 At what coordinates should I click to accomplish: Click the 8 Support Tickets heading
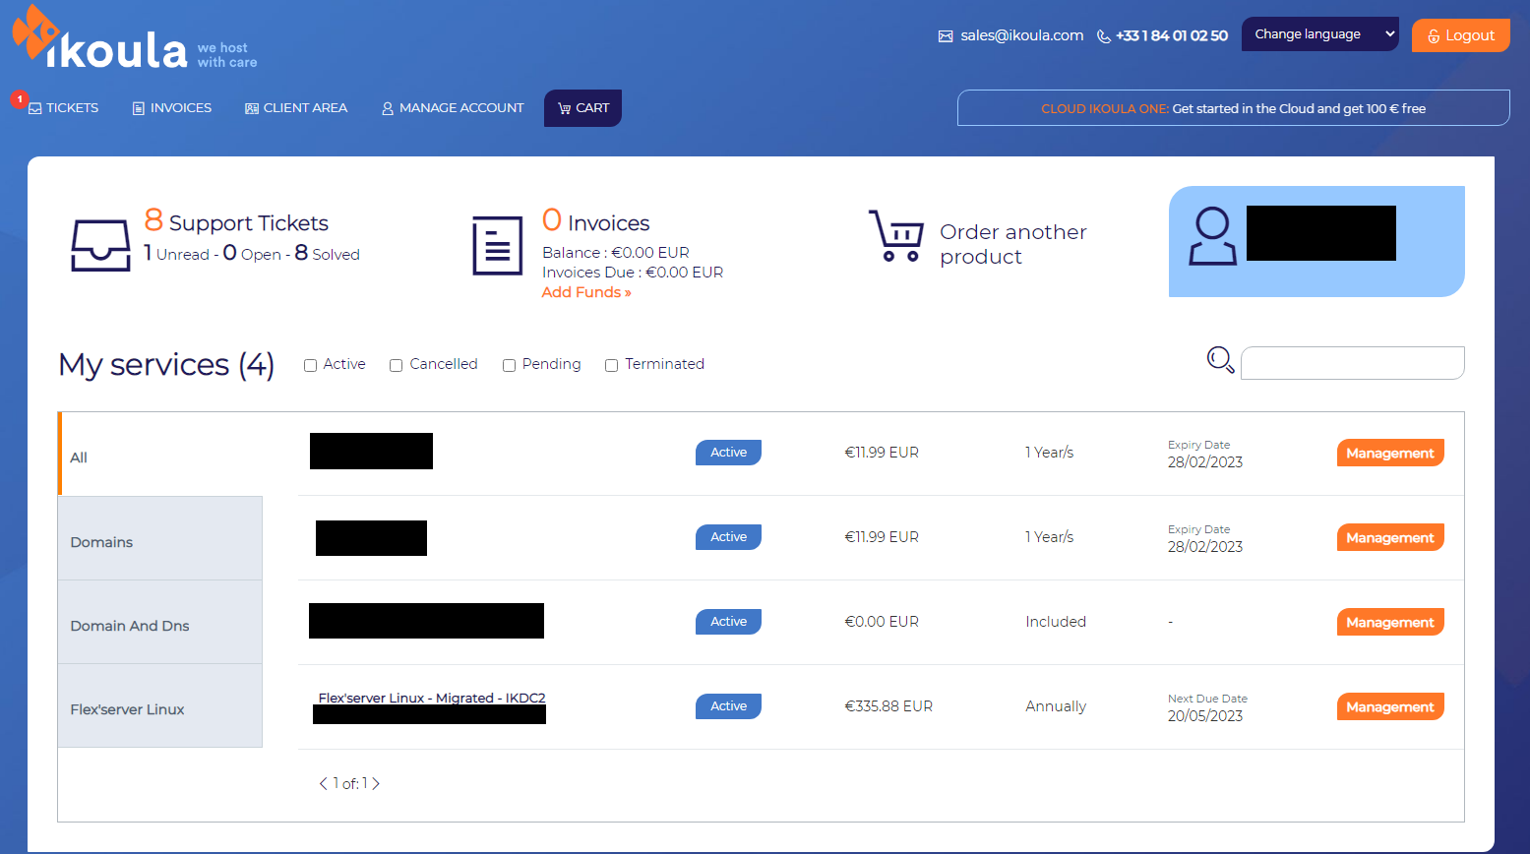(x=236, y=221)
